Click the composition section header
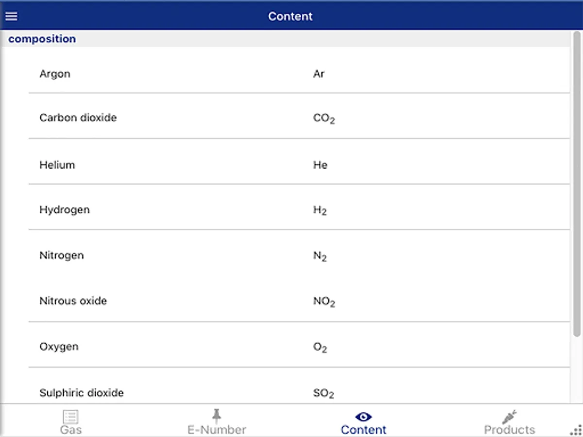Image resolution: width=583 pixels, height=437 pixels. click(x=42, y=39)
